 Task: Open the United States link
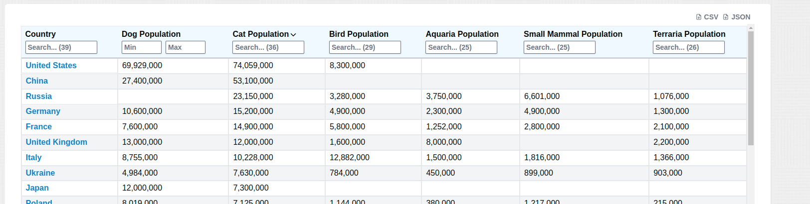pos(51,65)
